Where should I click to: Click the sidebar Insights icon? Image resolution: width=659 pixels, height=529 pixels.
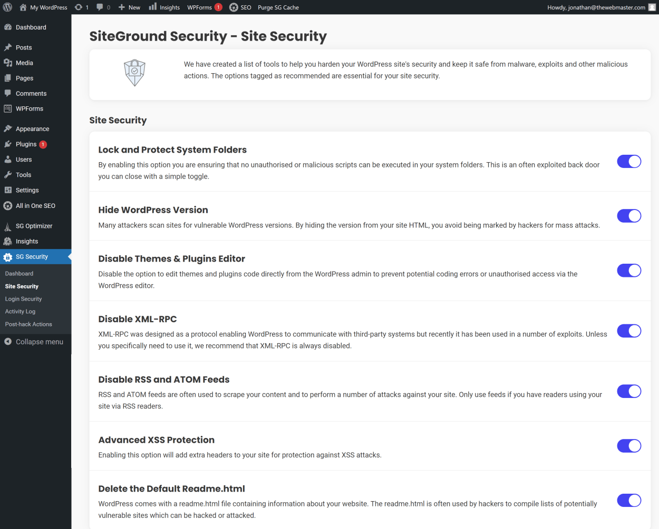(x=8, y=241)
